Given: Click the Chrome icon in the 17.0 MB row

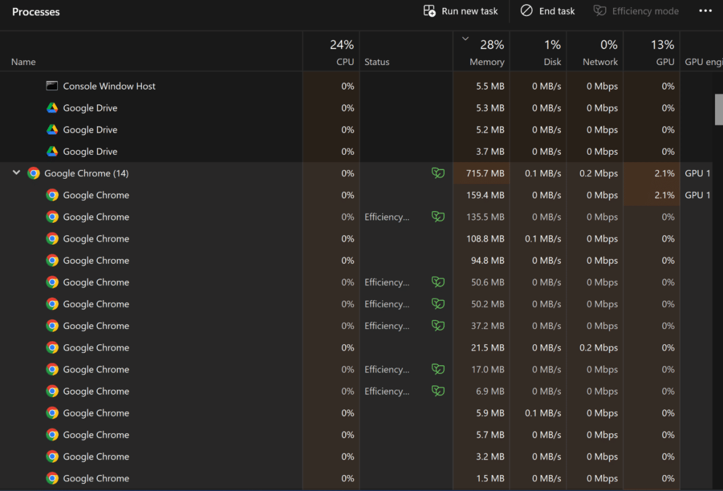Looking at the screenshot, I should point(52,369).
